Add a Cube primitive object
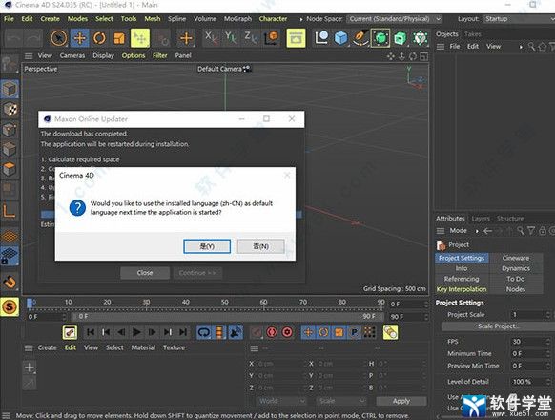The width and height of the screenshot is (555, 420). [340, 38]
